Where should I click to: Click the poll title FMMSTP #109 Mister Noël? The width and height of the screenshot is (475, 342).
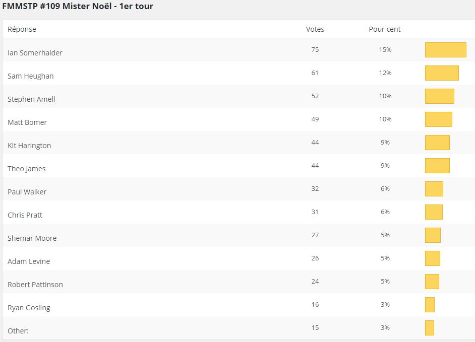point(78,7)
